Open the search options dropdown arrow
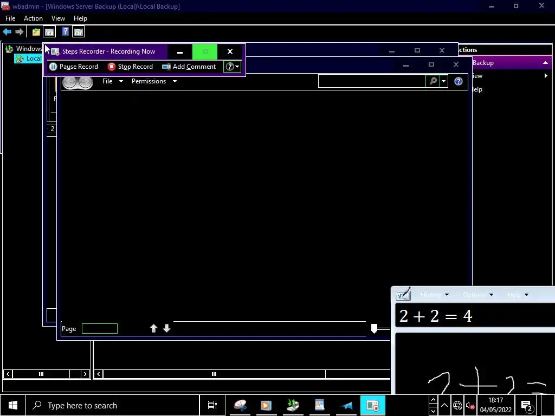The image size is (555, 416). [x=443, y=81]
